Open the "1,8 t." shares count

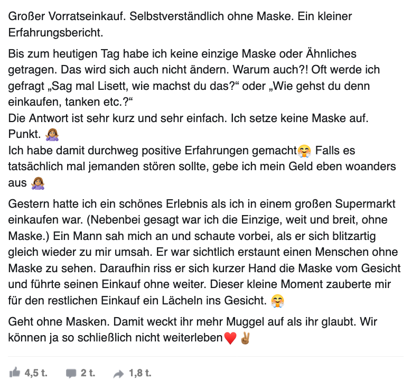point(140,373)
